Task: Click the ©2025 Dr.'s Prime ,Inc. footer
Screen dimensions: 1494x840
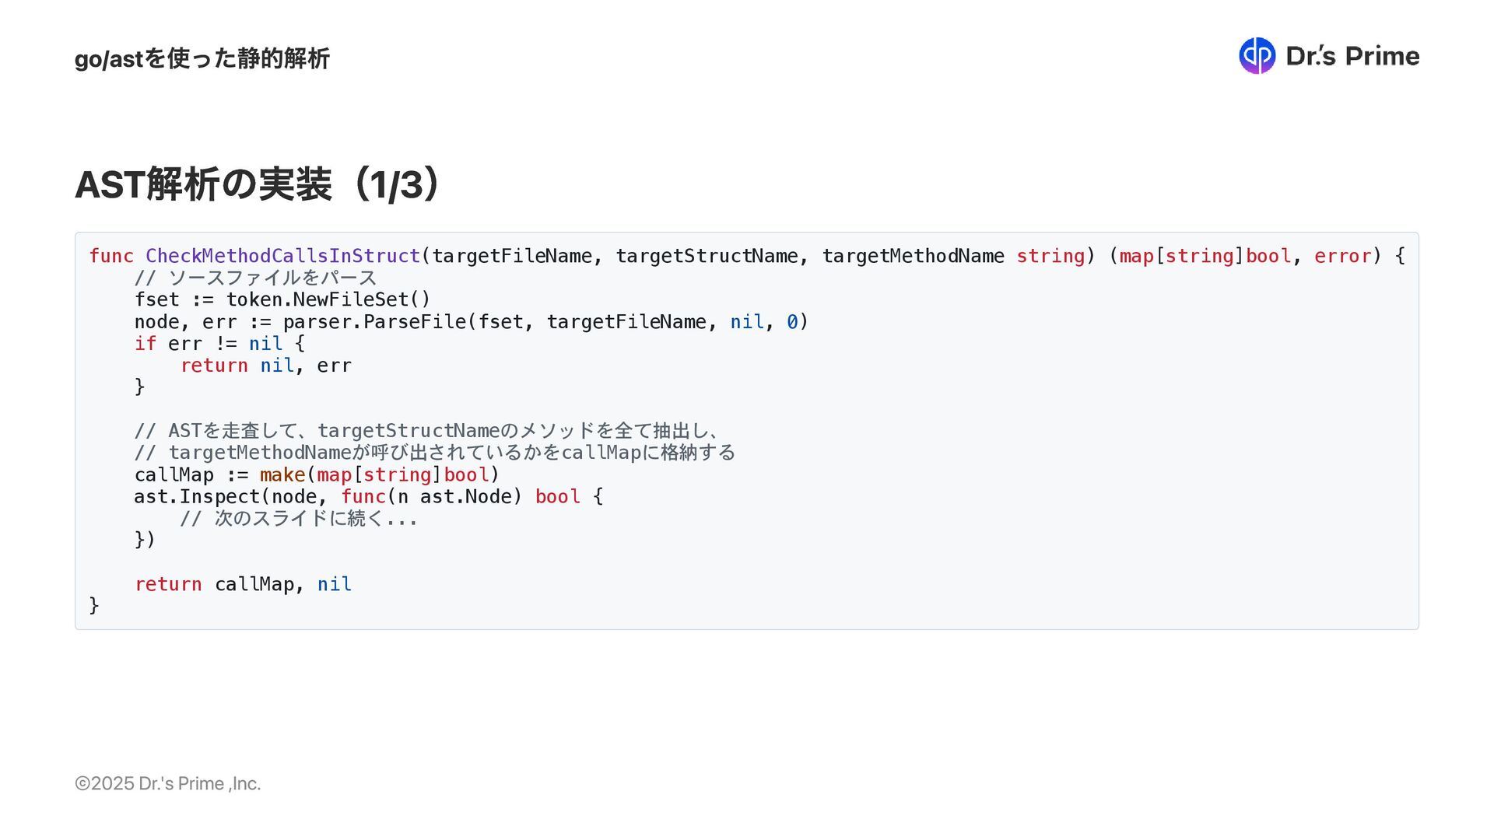Action: tap(167, 783)
